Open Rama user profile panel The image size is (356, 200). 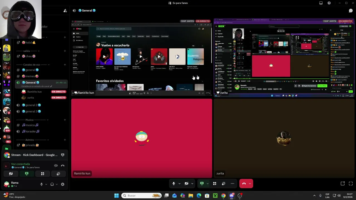pyautogui.click(x=19, y=184)
